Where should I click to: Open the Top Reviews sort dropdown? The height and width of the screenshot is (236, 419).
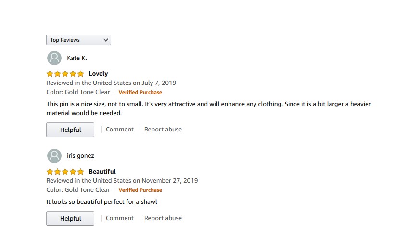[x=78, y=40]
